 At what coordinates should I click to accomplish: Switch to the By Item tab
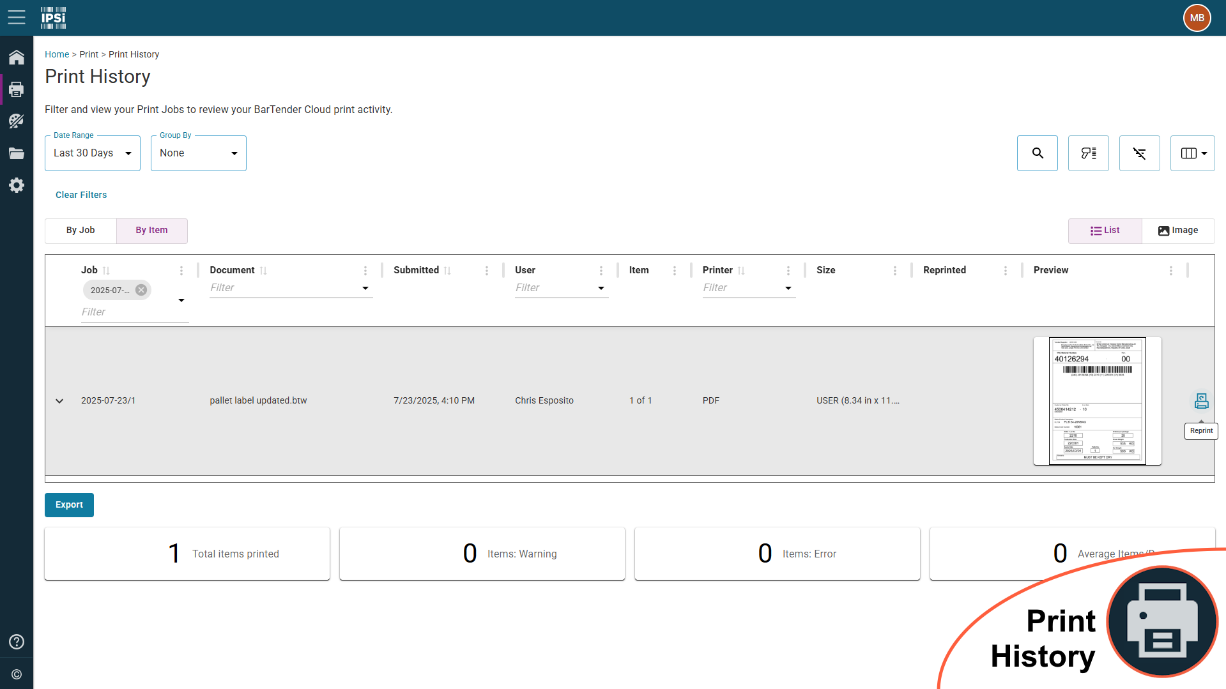152,231
